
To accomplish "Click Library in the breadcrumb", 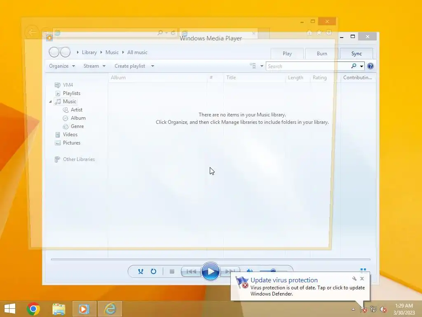I will pyautogui.click(x=89, y=52).
